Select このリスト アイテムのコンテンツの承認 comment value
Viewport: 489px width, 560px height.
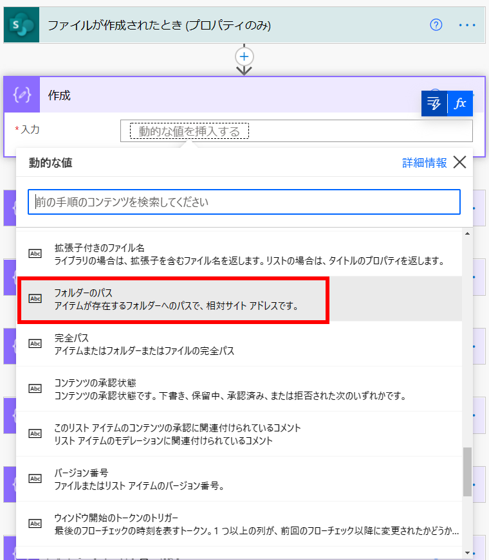tap(239, 433)
